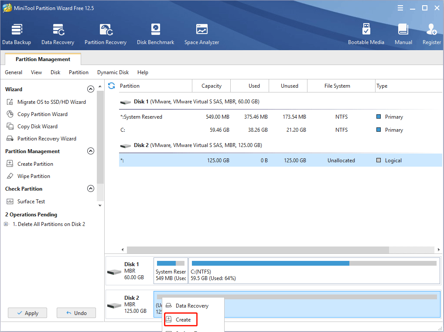Viewport: 444px width, 332px height.
Task: Click the Undo button
Action: coord(76,313)
